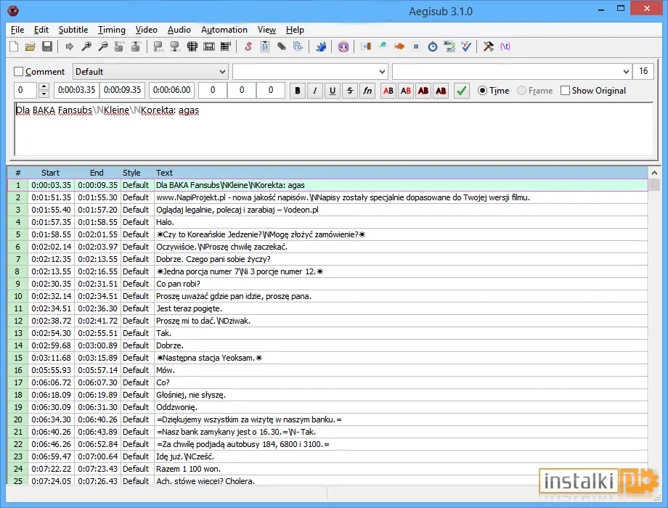Screen dimensions: 668x508
Task: Click the Save Subtitles floppy disk icon
Action: 47,46
